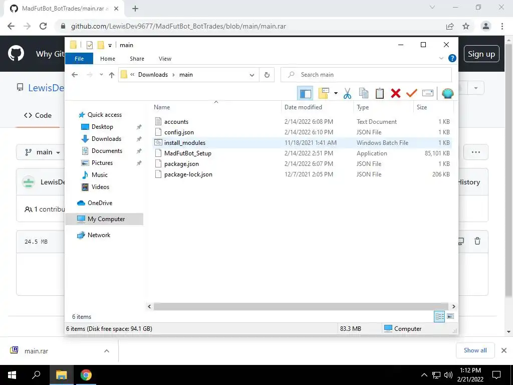The width and height of the screenshot is (513, 385).
Task: Open the View ribbon tab
Action: coord(165,59)
